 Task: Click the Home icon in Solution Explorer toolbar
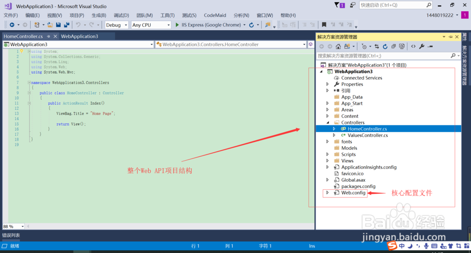point(338,47)
